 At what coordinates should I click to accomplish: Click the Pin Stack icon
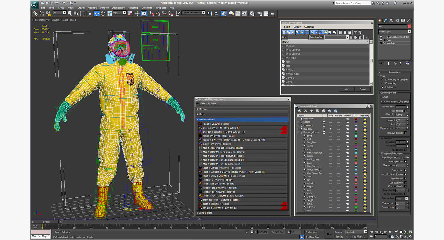[381, 63]
